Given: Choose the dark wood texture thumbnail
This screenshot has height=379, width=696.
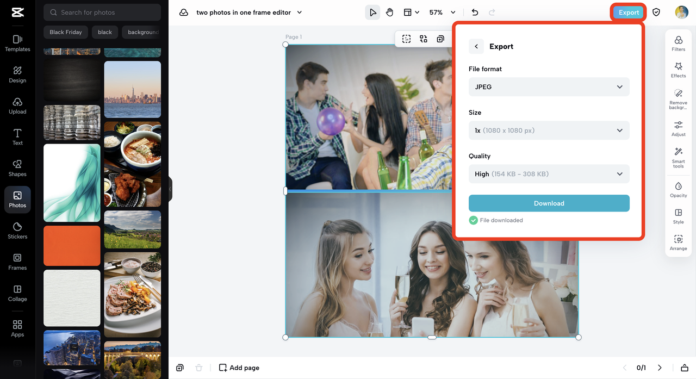Looking at the screenshot, I should [72, 80].
